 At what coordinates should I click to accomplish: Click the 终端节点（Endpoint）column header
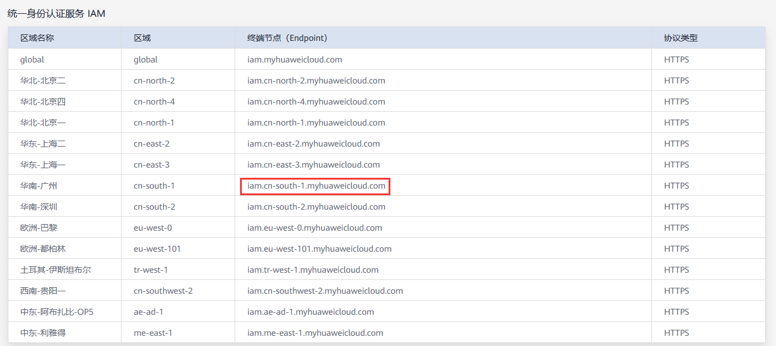click(288, 38)
